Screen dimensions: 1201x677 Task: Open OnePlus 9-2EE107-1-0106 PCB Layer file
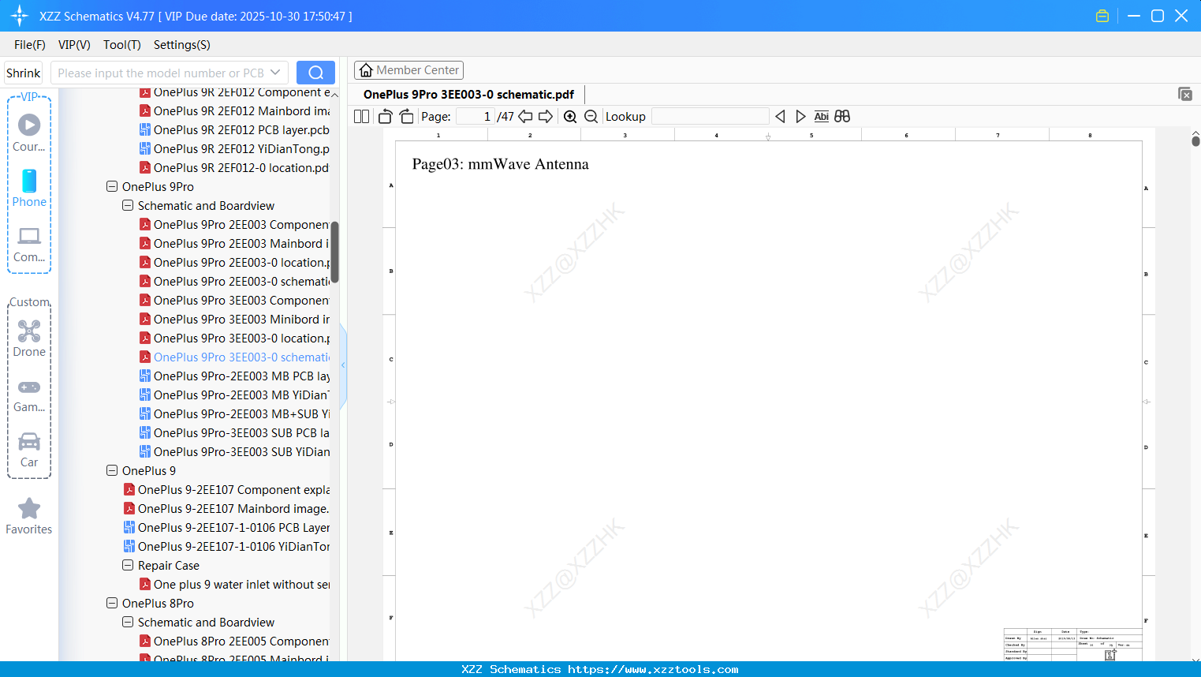(226, 527)
